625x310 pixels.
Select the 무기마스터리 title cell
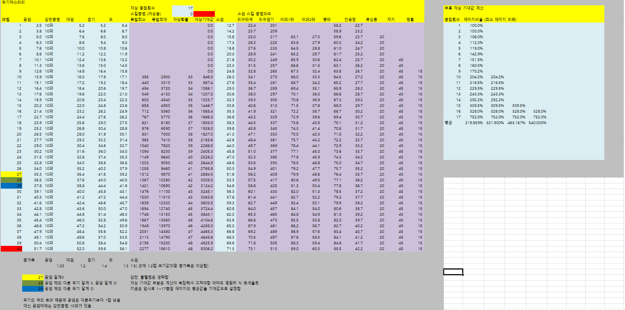13,2
